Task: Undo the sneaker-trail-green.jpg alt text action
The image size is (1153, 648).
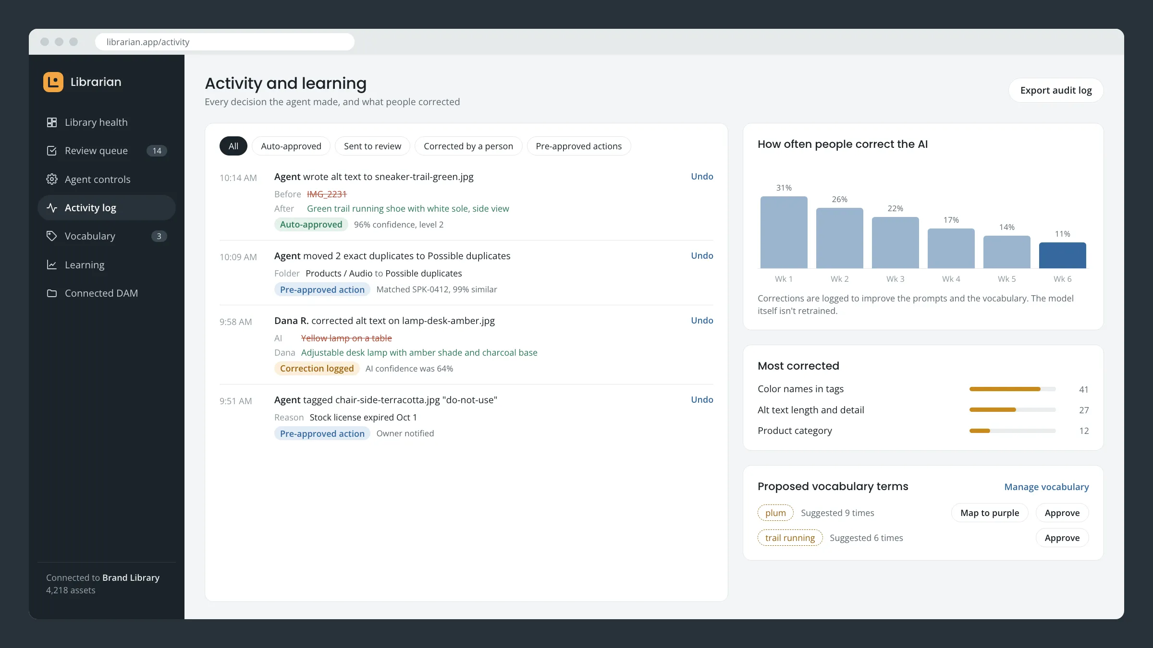Action: [x=702, y=176]
